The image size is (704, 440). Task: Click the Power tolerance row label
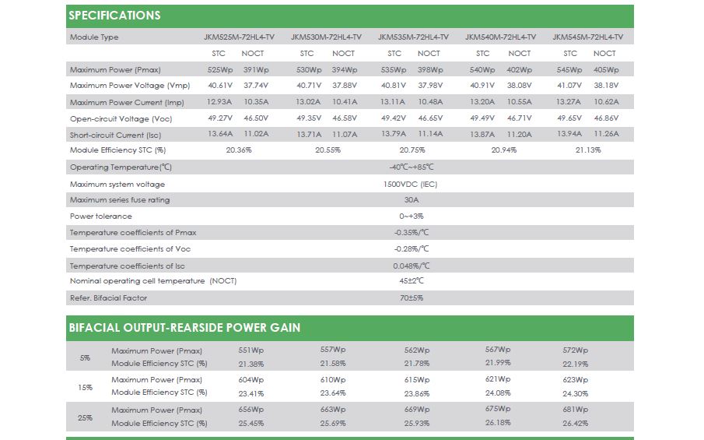tap(101, 216)
